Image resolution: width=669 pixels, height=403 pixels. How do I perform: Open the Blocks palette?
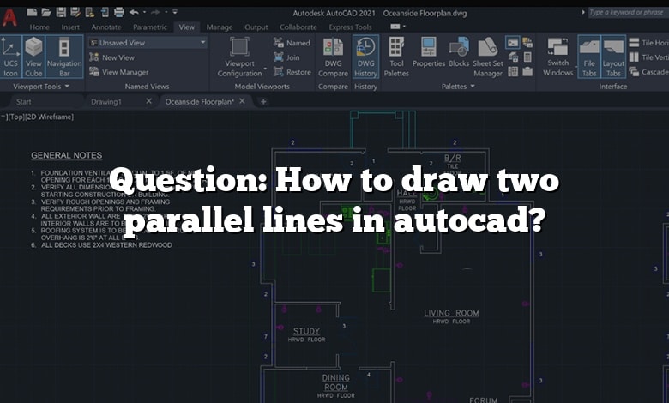459,52
